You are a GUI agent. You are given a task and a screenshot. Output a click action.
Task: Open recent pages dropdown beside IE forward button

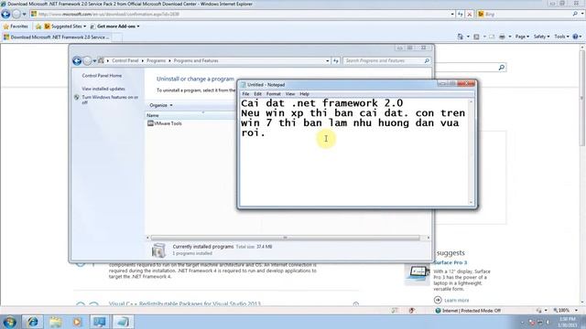pos(25,15)
